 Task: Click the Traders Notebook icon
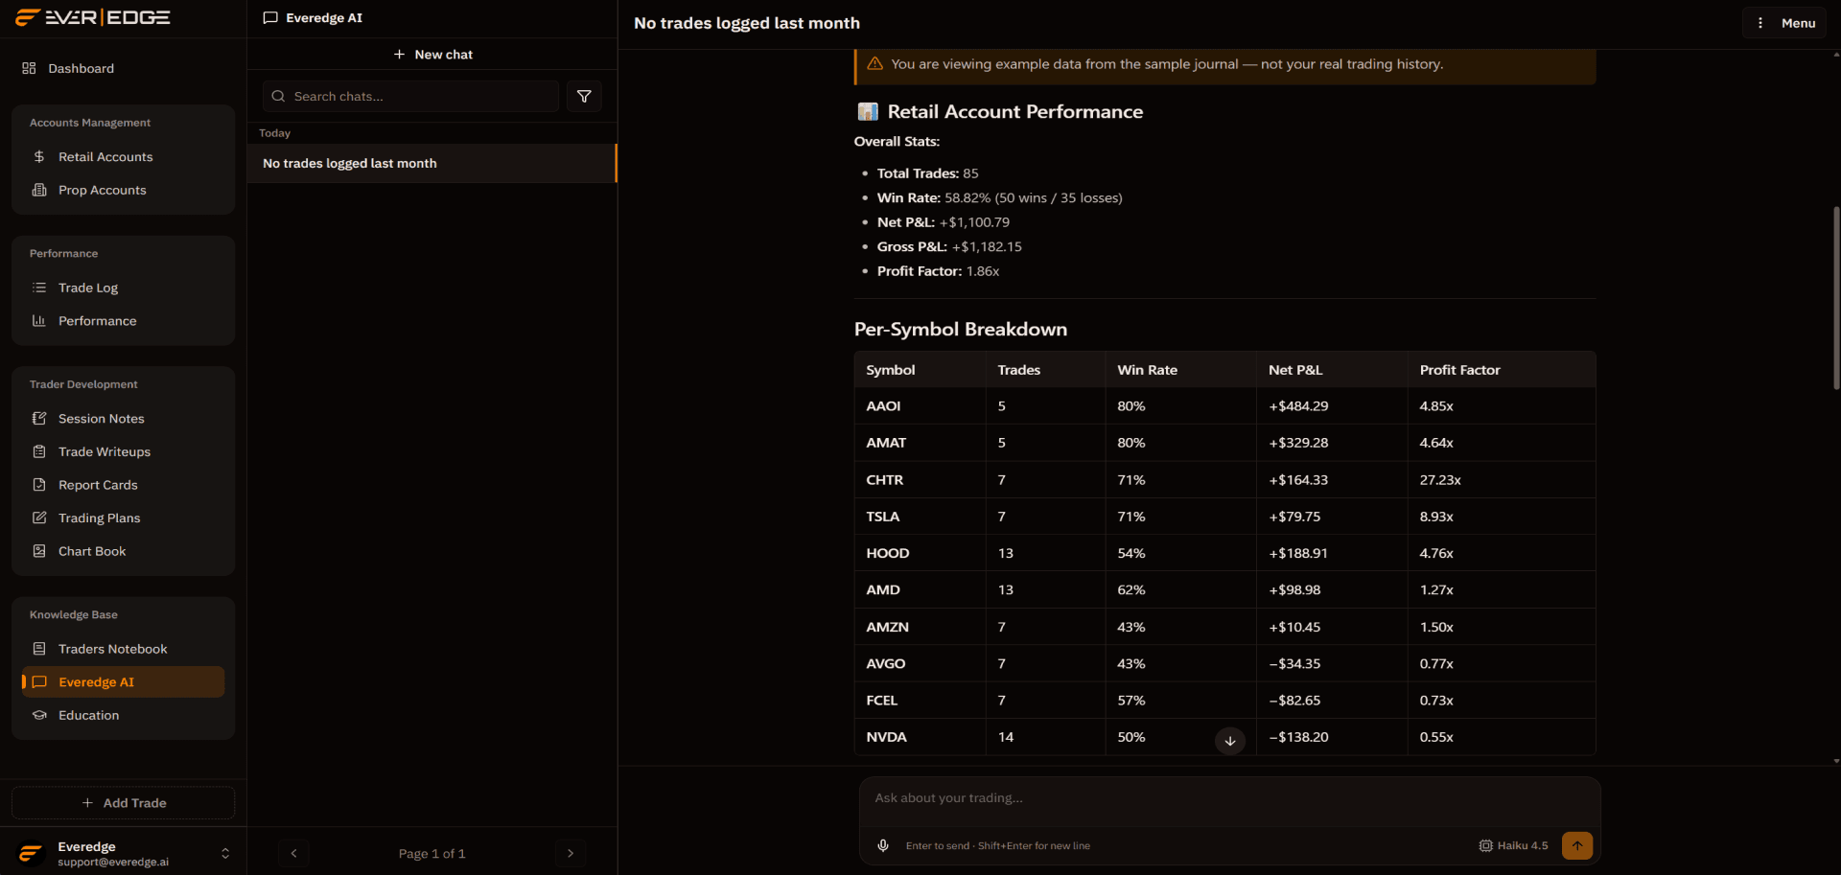click(x=39, y=649)
